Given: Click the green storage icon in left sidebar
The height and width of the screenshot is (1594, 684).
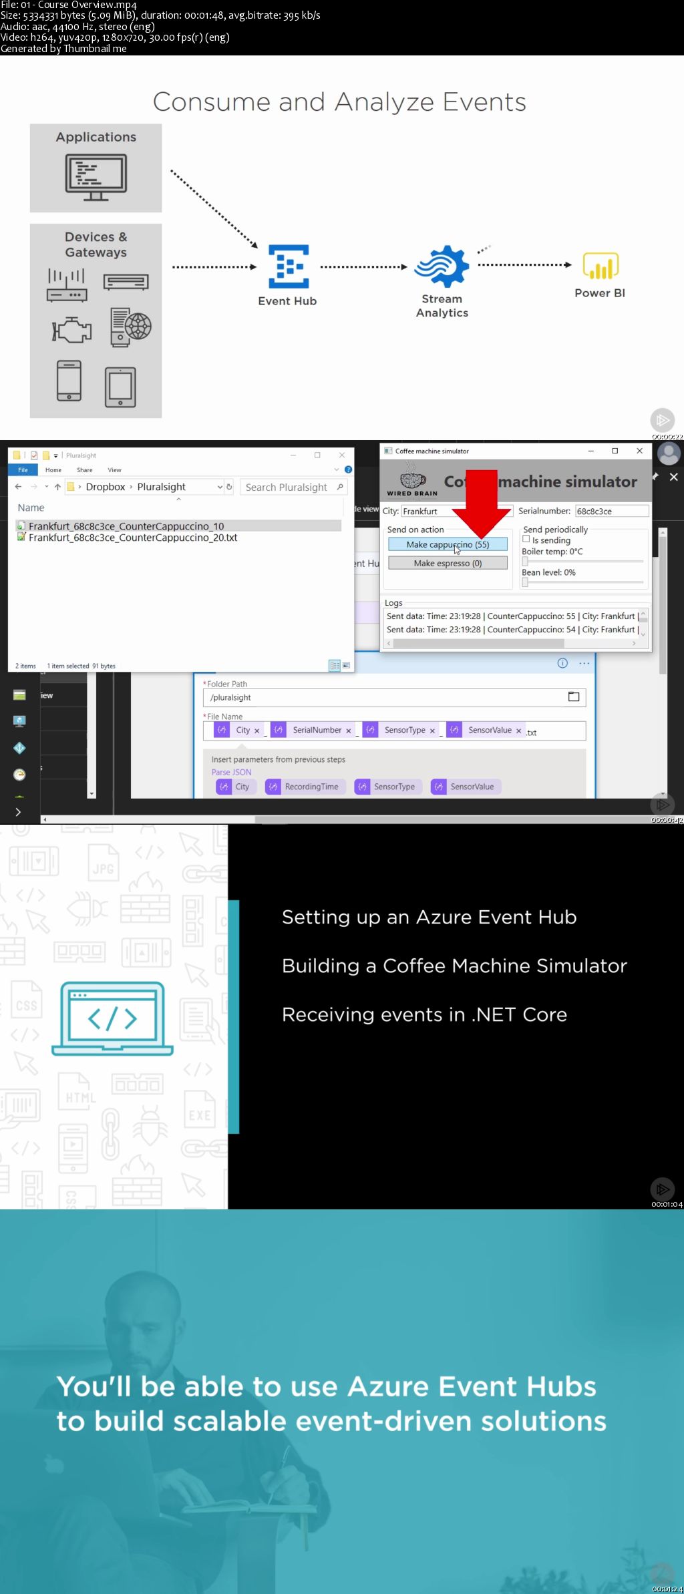Looking at the screenshot, I should 19,695.
